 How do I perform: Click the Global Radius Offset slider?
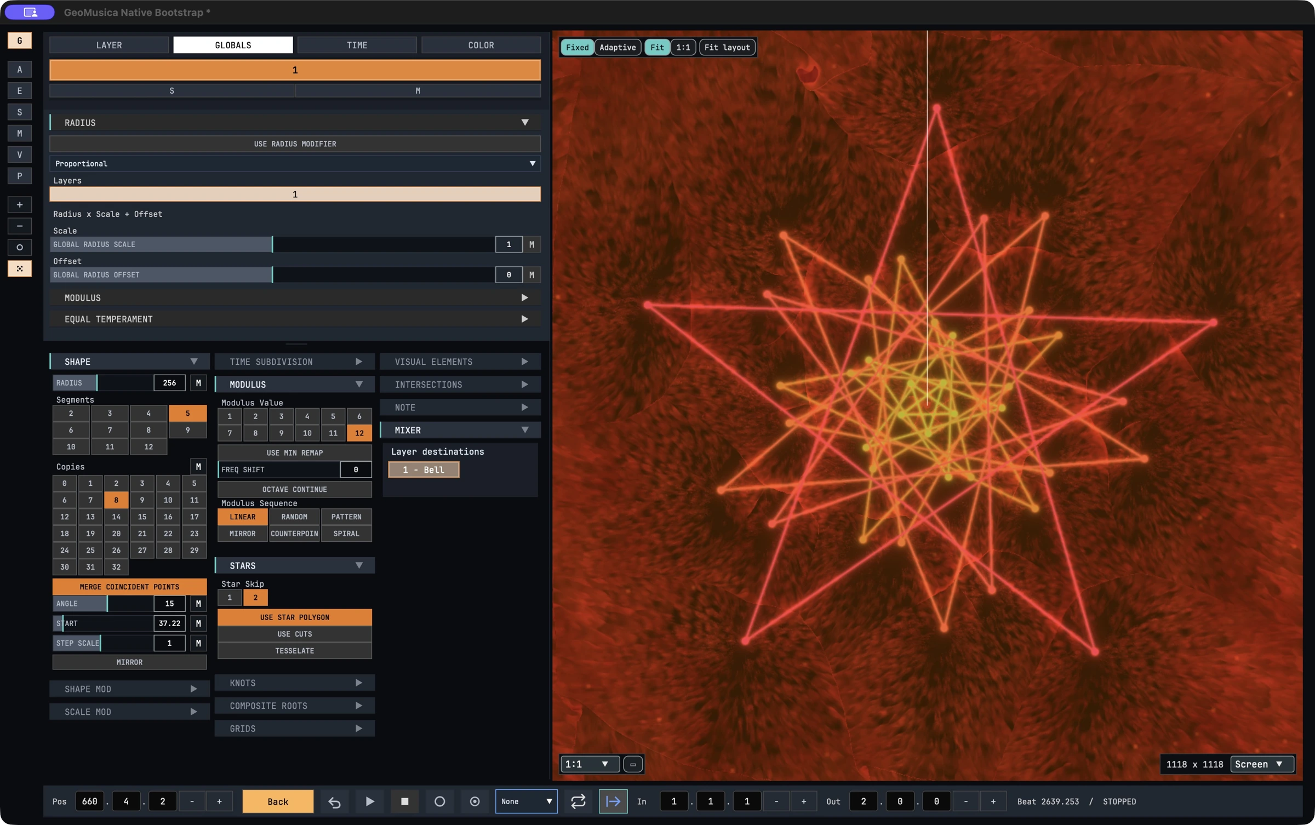point(272,275)
